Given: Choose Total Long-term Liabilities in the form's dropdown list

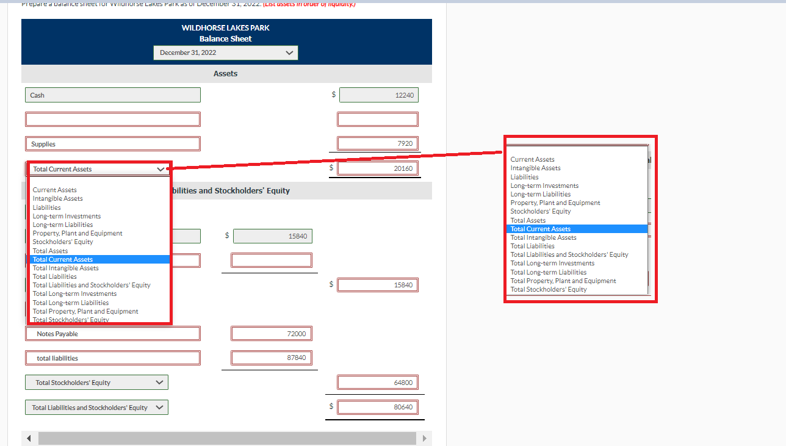Looking at the screenshot, I should point(71,303).
